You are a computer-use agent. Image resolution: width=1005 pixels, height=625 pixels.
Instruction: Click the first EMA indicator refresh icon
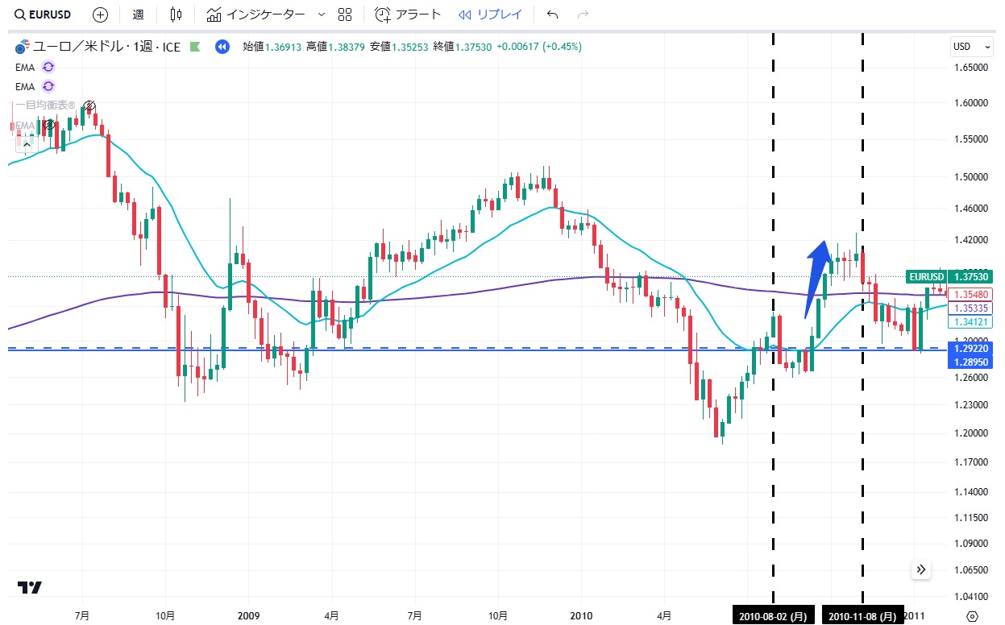(48, 67)
